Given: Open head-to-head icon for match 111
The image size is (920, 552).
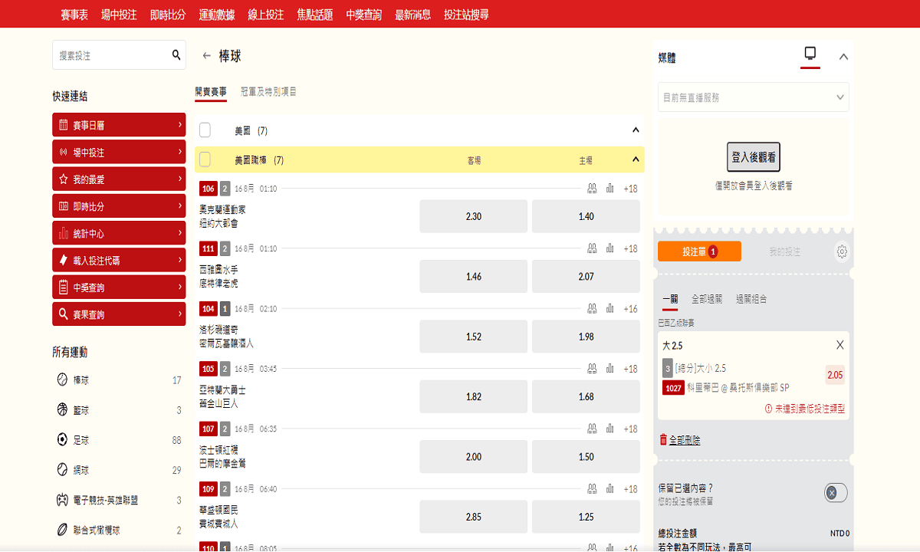Looking at the screenshot, I should [x=592, y=248].
